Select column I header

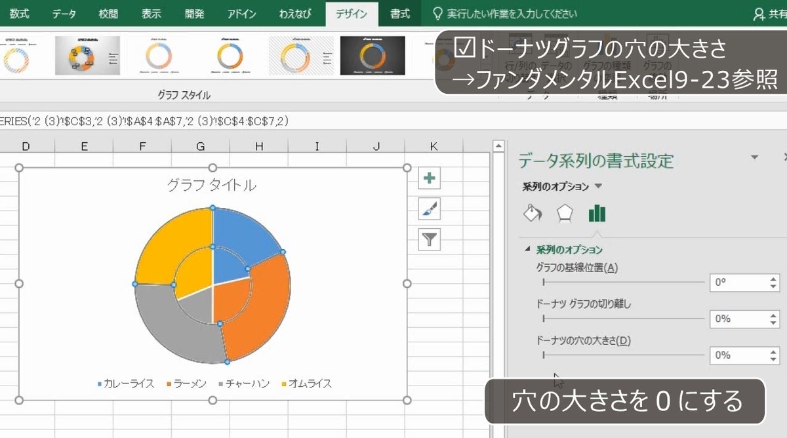point(317,147)
